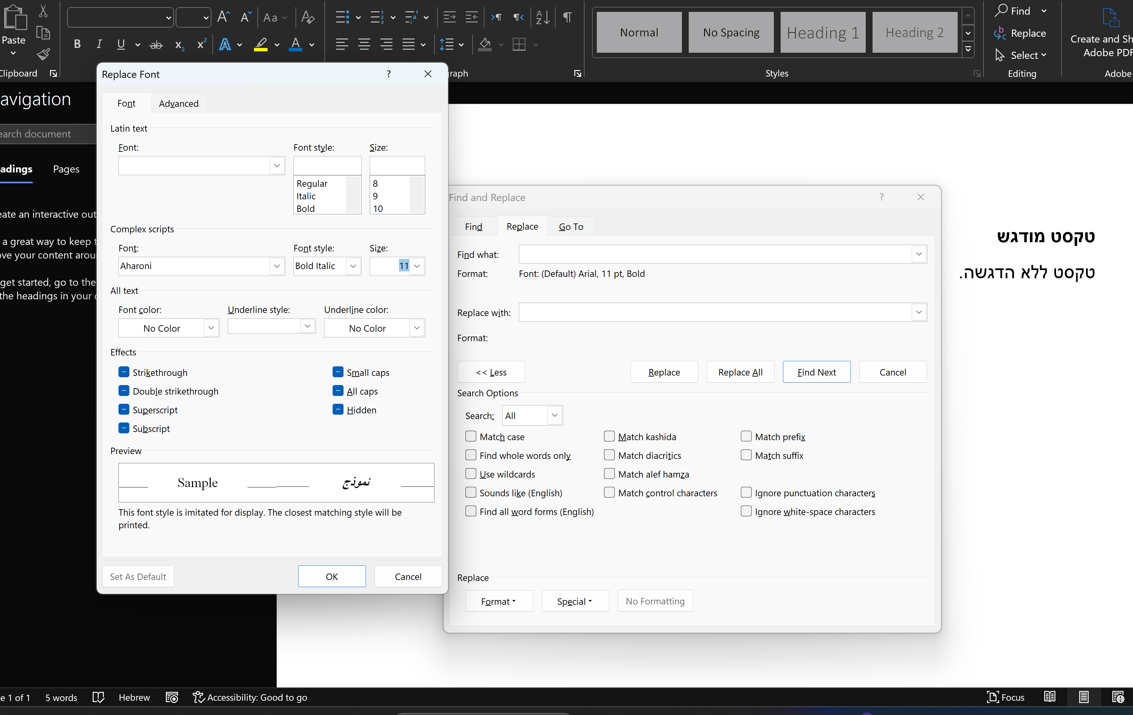Select the Font tab in Replace Font

pos(126,103)
